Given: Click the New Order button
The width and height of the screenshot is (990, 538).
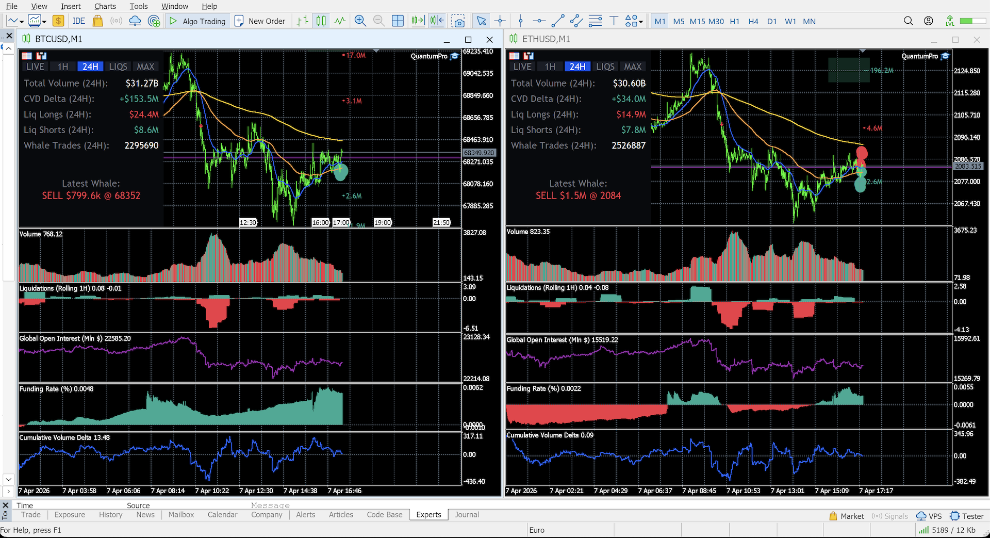Looking at the screenshot, I should point(260,21).
